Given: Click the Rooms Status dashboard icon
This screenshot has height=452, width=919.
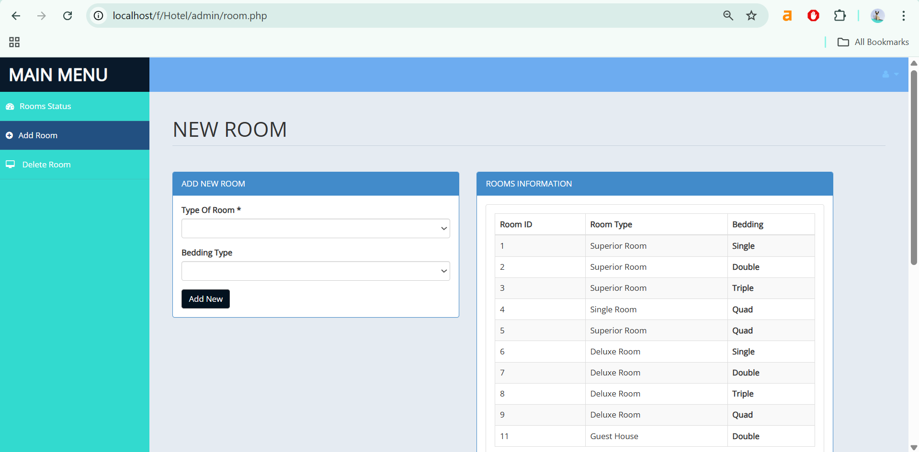Looking at the screenshot, I should pyautogui.click(x=10, y=107).
